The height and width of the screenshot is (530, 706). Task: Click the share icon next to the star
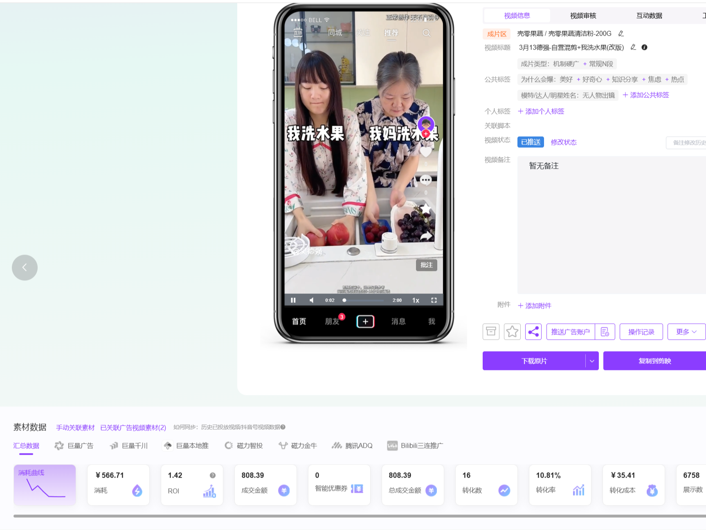[533, 332]
